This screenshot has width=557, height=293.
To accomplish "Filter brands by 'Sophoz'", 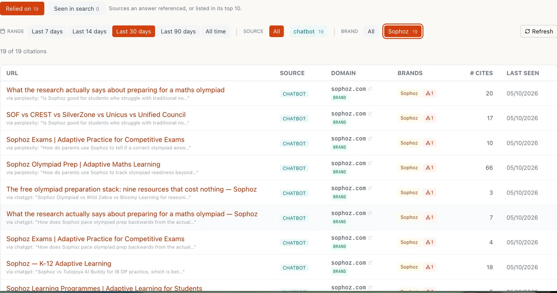I will click(403, 31).
